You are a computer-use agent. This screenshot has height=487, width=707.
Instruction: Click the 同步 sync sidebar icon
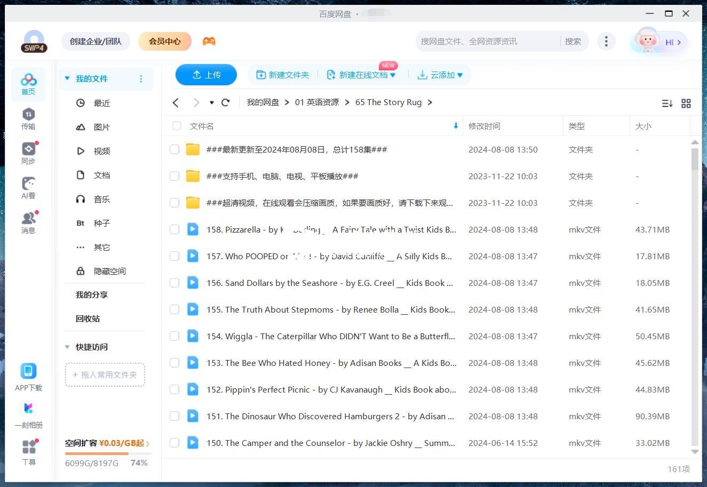[x=28, y=153]
